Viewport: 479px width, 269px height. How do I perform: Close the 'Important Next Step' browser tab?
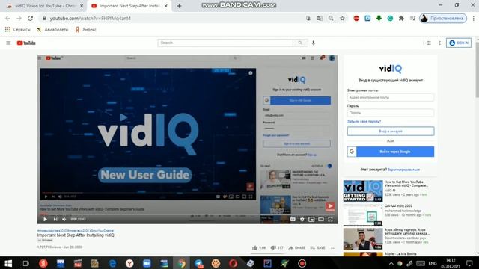point(166,6)
